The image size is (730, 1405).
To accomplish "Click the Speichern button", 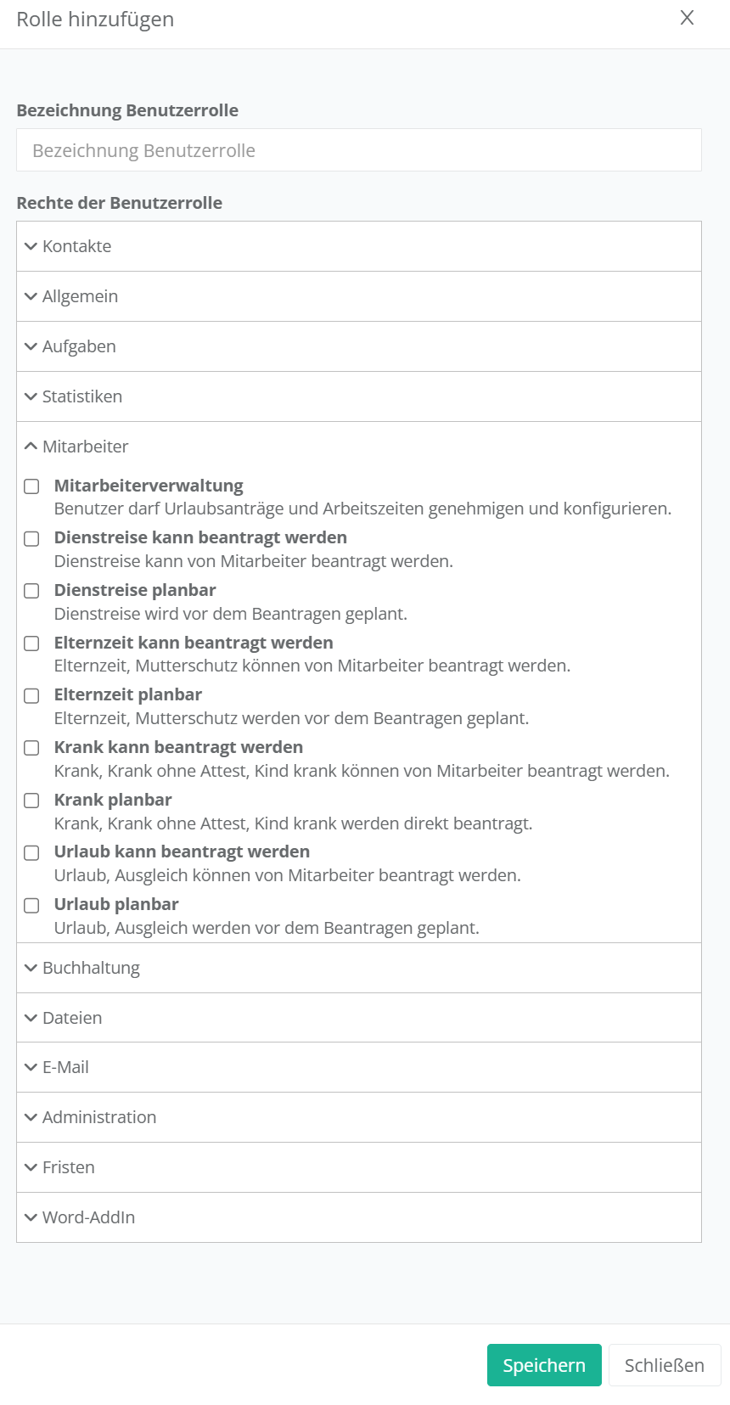I will click(x=544, y=1365).
